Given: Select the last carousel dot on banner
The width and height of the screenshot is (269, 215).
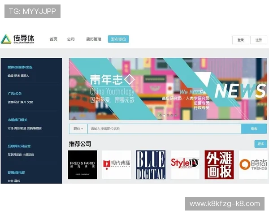Looking at the screenshot, I should (x=175, y=116).
